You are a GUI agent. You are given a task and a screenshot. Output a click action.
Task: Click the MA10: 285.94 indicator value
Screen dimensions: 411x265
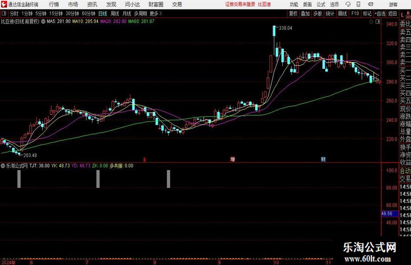point(85,21)
